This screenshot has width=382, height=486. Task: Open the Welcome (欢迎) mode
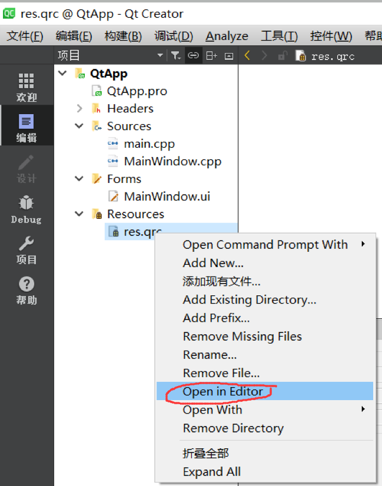[x=26, y=87]
